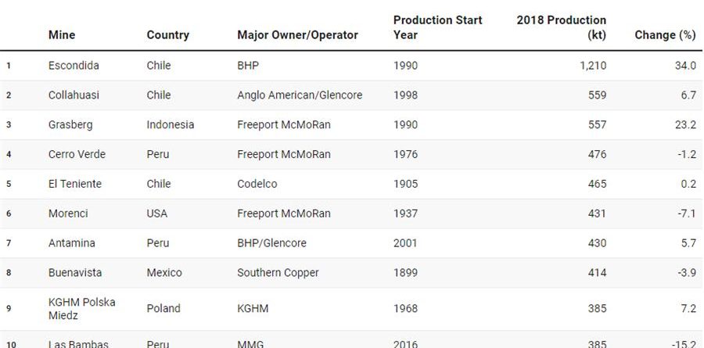Click Anglo American/Glencore owner cell

(x=300, y=95)
